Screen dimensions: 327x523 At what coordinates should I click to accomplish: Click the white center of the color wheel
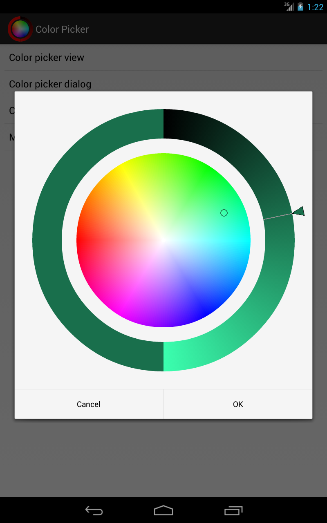(163, 240)
